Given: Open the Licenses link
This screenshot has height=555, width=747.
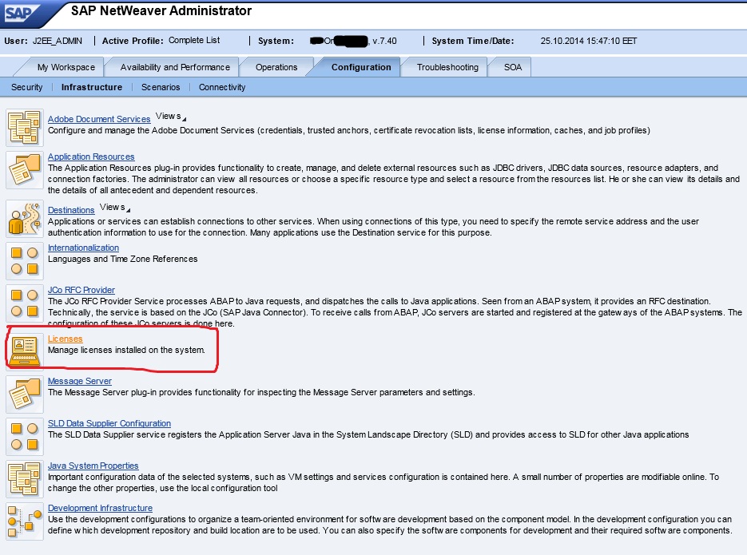Looking at the screenshot, I should (66, 339).
